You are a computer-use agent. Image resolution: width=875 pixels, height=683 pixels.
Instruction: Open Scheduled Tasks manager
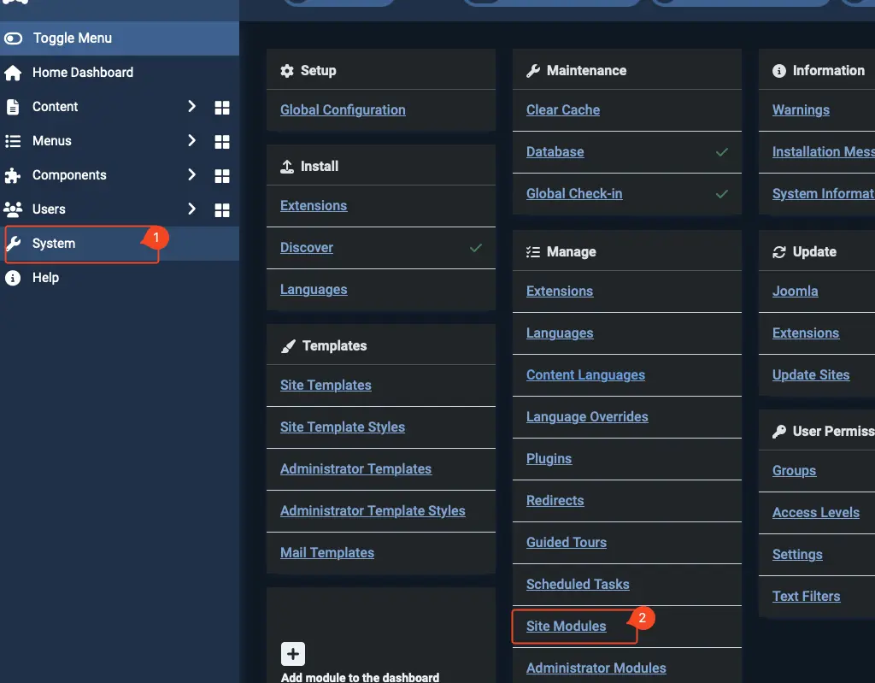pos(578,585)
